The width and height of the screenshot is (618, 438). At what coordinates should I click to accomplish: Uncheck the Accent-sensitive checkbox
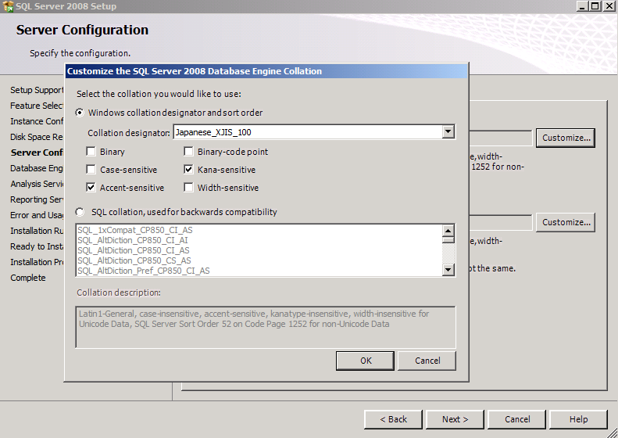pos(91,188)
